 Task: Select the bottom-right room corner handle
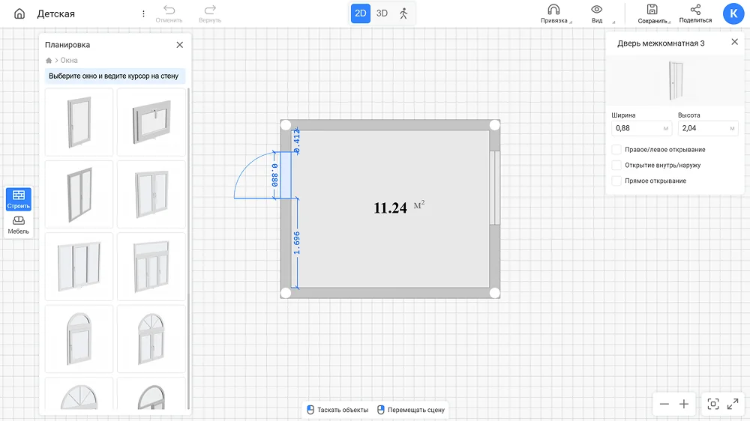click(494, 293)
